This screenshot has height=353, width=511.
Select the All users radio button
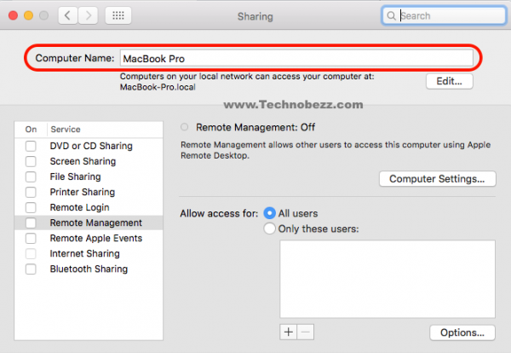pos(269,213)
